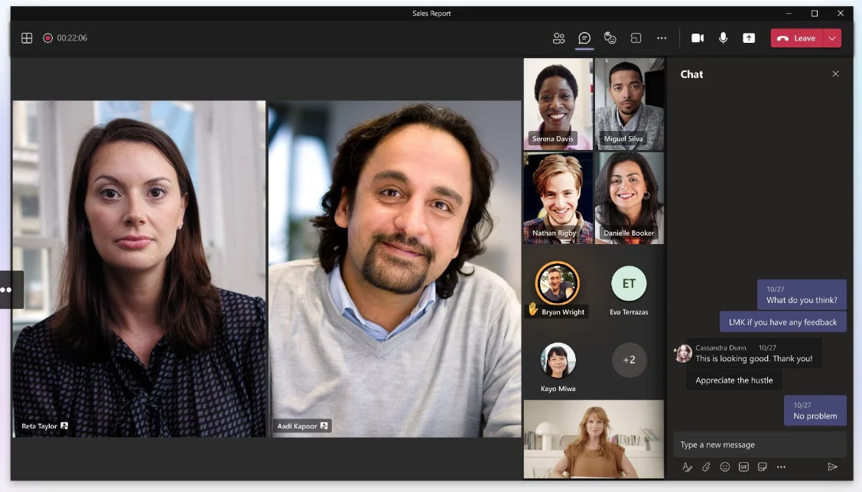Screen dimensions: 862x492
Task: Open the reactions panel
Action: tap(610, 37)
